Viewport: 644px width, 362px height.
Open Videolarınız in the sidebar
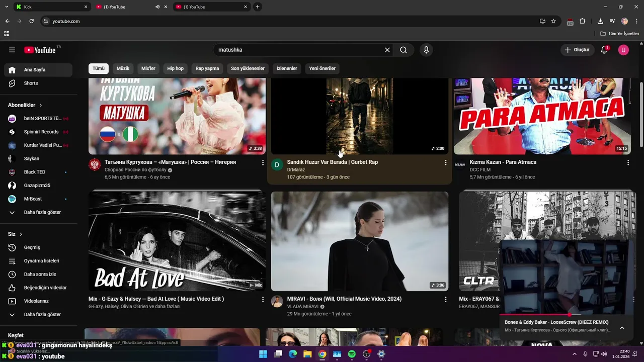coord(38,301)
